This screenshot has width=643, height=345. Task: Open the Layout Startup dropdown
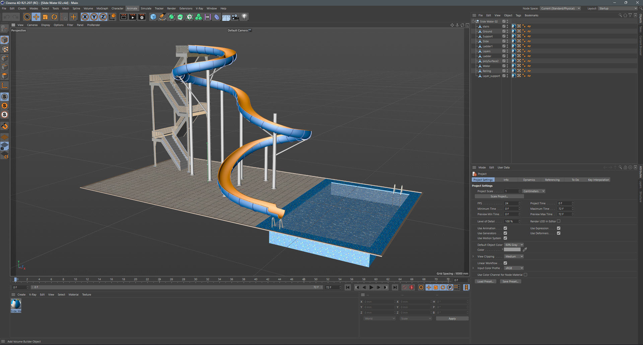[618, 8]
